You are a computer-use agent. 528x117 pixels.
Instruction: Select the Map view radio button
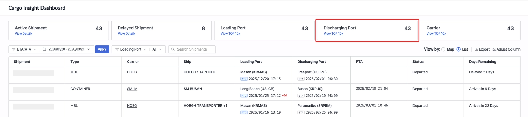(443, 49)
